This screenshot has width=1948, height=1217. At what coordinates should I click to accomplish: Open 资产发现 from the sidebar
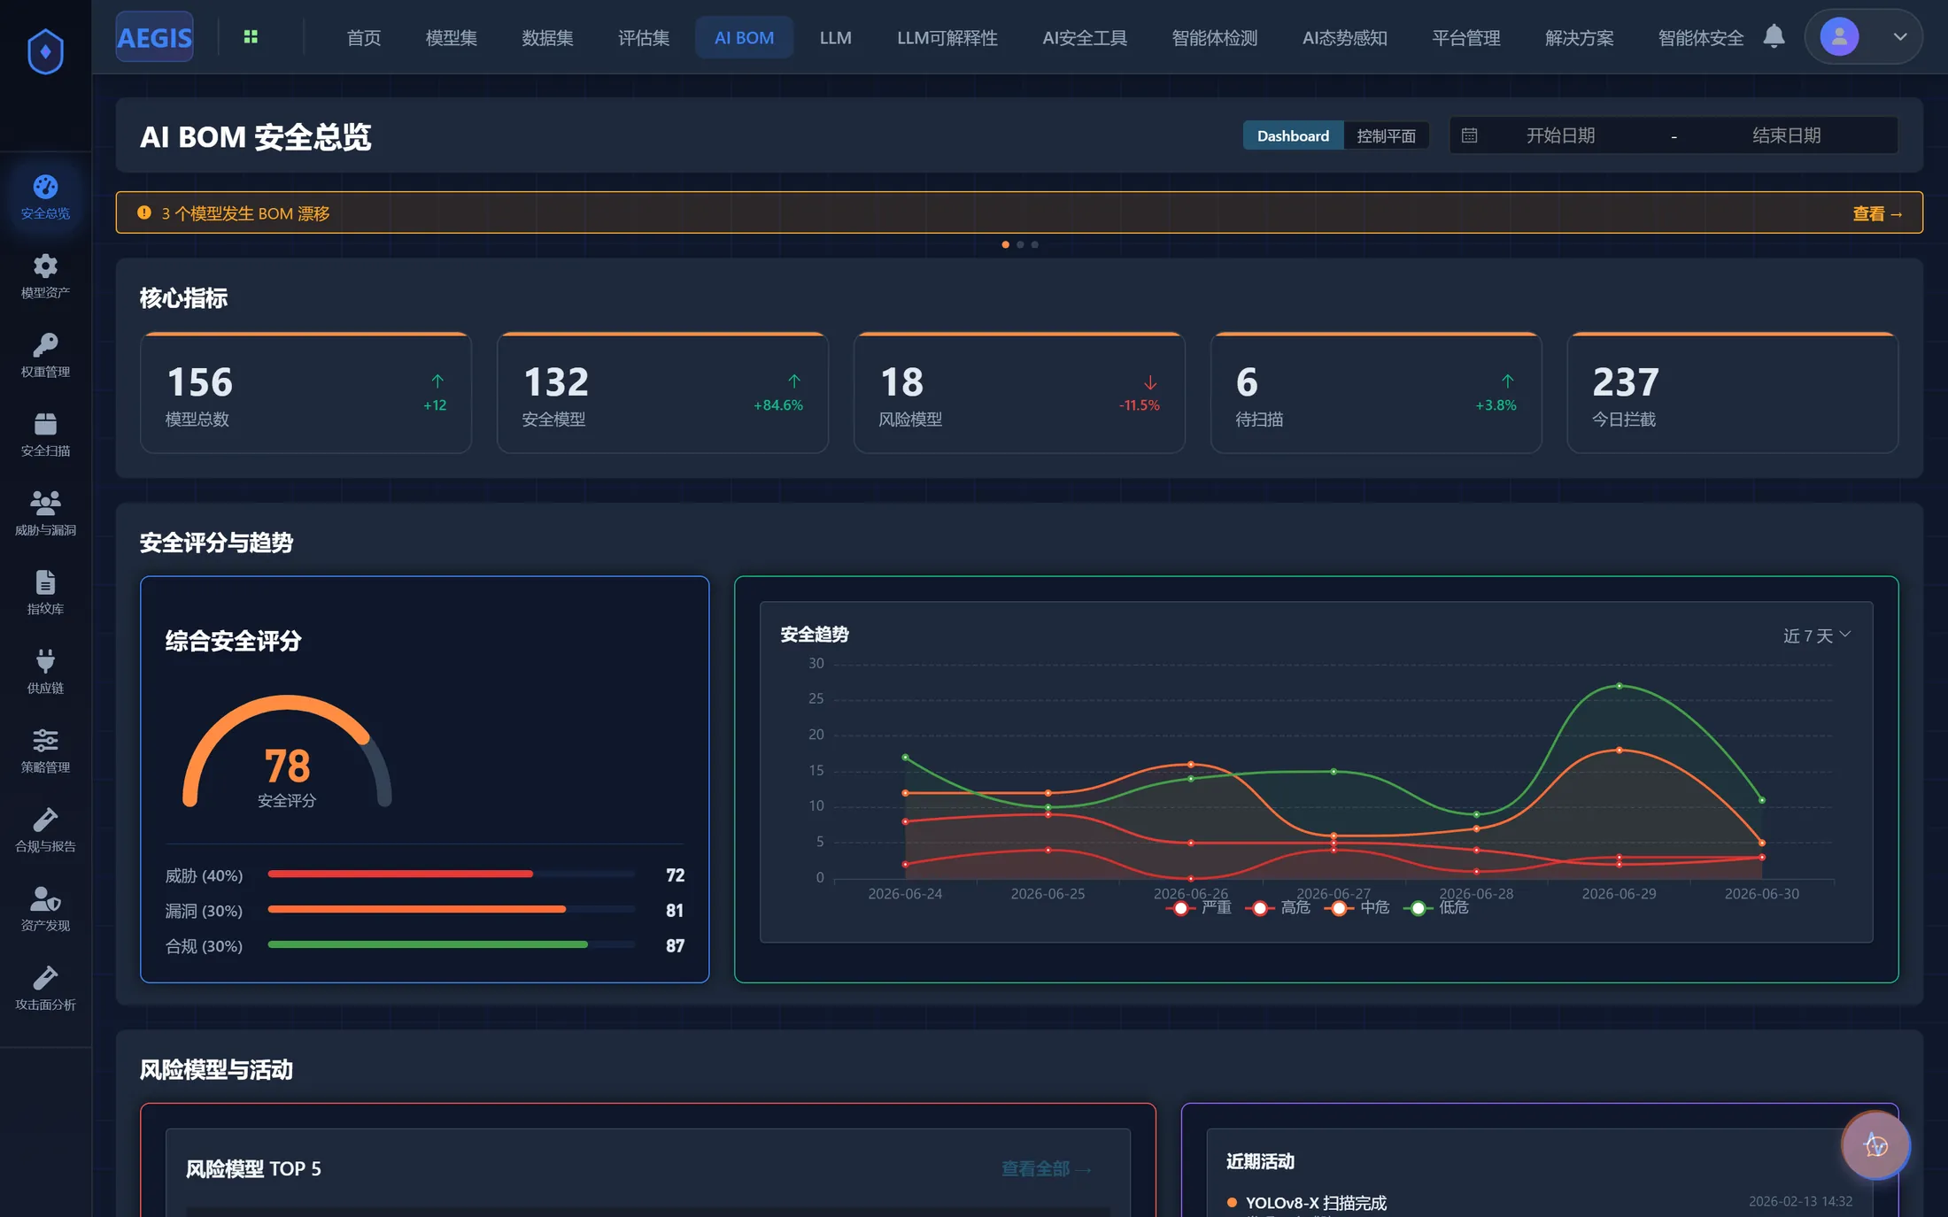45,908
